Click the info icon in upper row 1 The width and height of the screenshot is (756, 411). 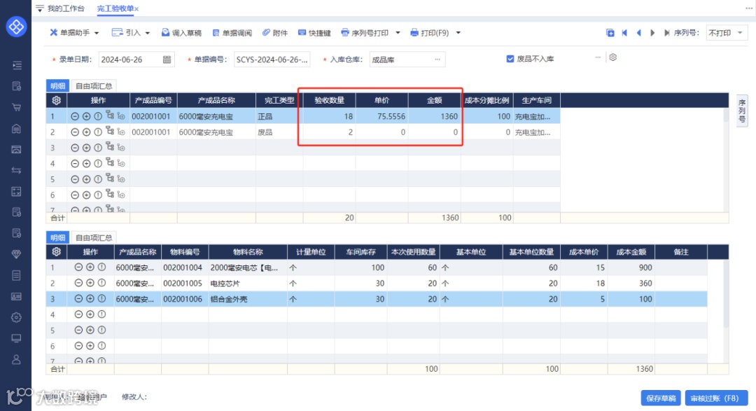(98, 116)
